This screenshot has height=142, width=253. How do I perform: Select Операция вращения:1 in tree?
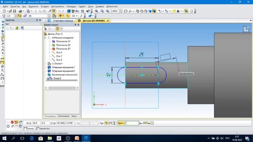coord(63,67)
